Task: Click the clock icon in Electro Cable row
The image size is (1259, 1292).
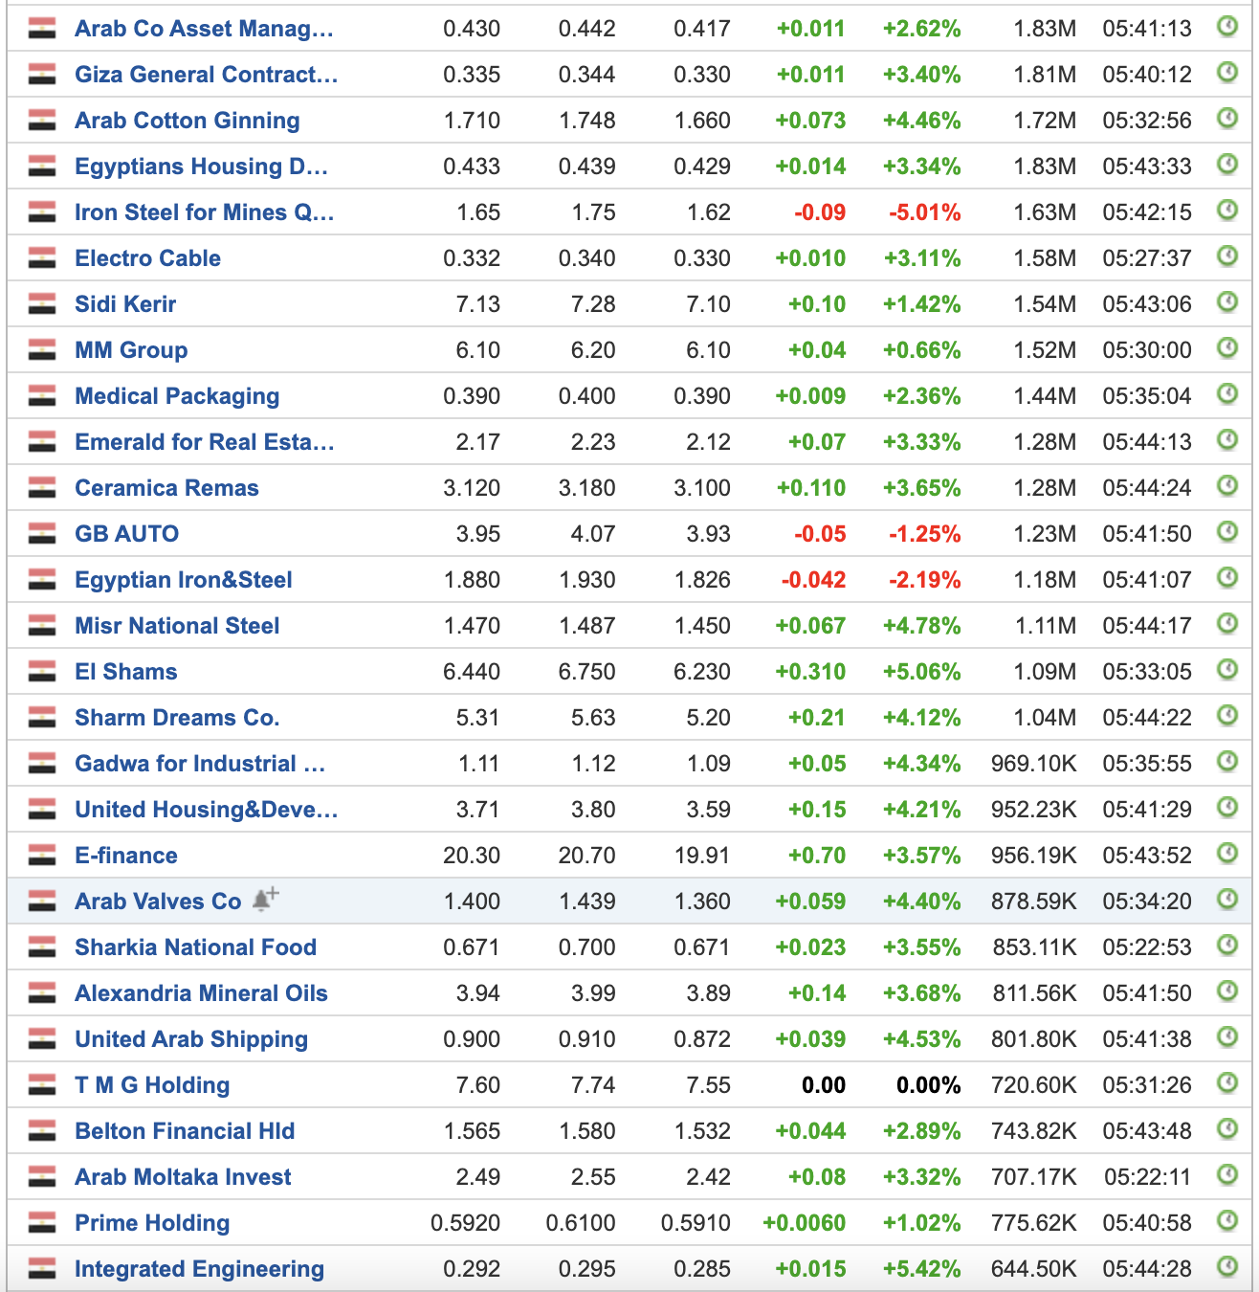Action: pyautogui.click(x=1227, y=256)
